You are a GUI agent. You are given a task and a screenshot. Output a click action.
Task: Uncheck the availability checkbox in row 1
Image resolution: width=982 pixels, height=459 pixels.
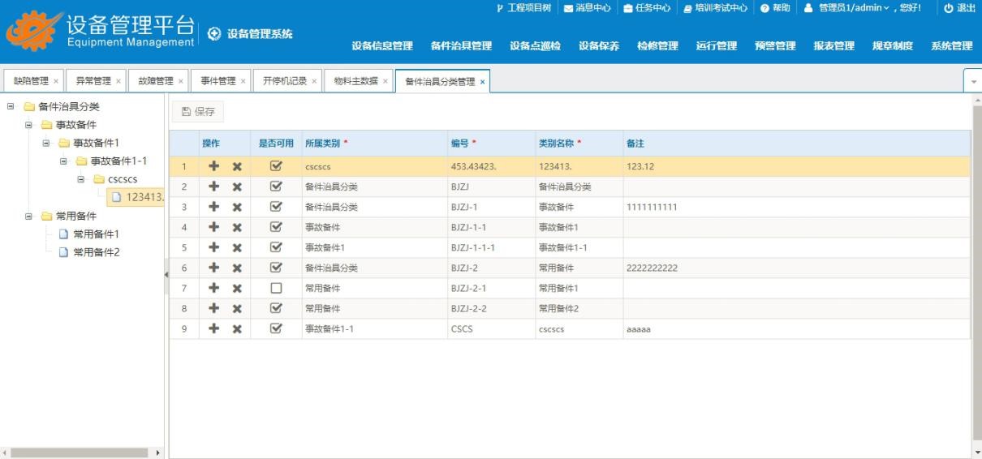click(x=276, y=166)
